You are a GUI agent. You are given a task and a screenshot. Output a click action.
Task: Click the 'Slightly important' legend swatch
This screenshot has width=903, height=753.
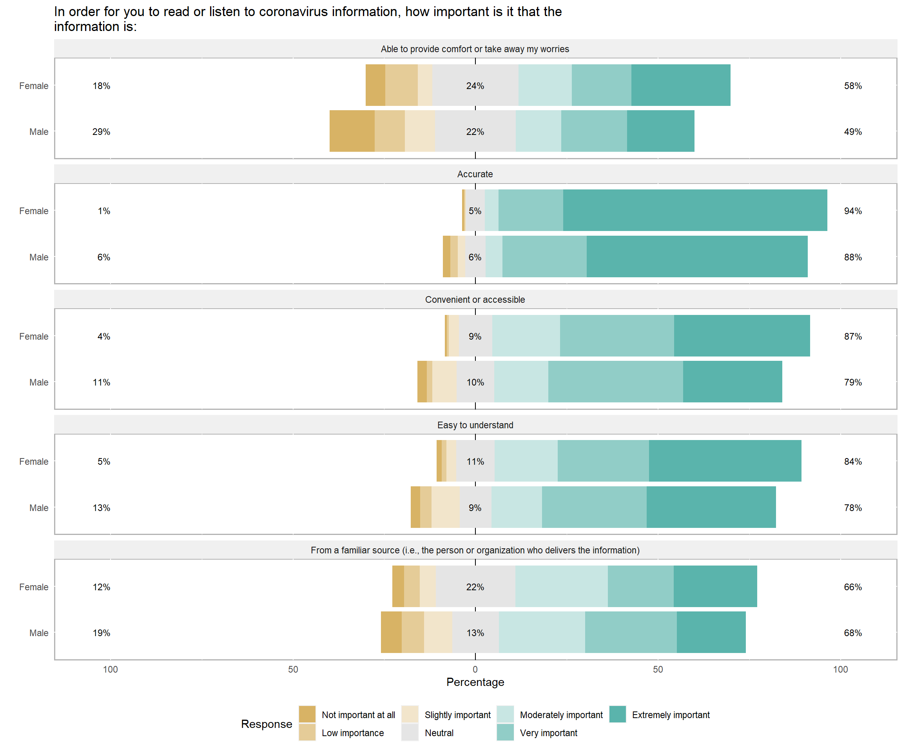tap(410, 714)
